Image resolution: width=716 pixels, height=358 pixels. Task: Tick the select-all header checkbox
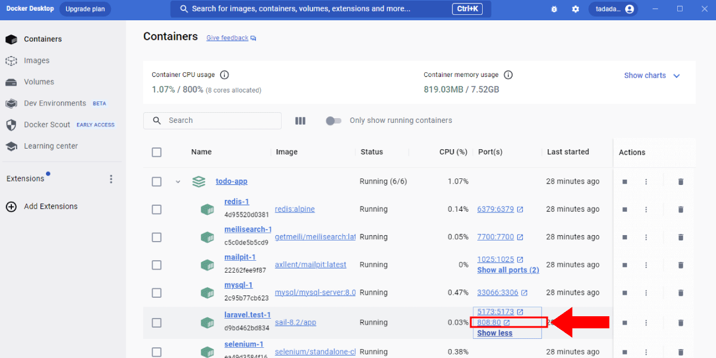(x=156, y=152)
